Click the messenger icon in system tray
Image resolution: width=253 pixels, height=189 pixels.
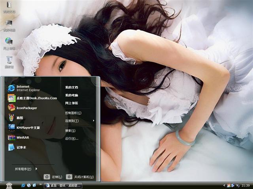pyautogui.click(x=228, y=185)
